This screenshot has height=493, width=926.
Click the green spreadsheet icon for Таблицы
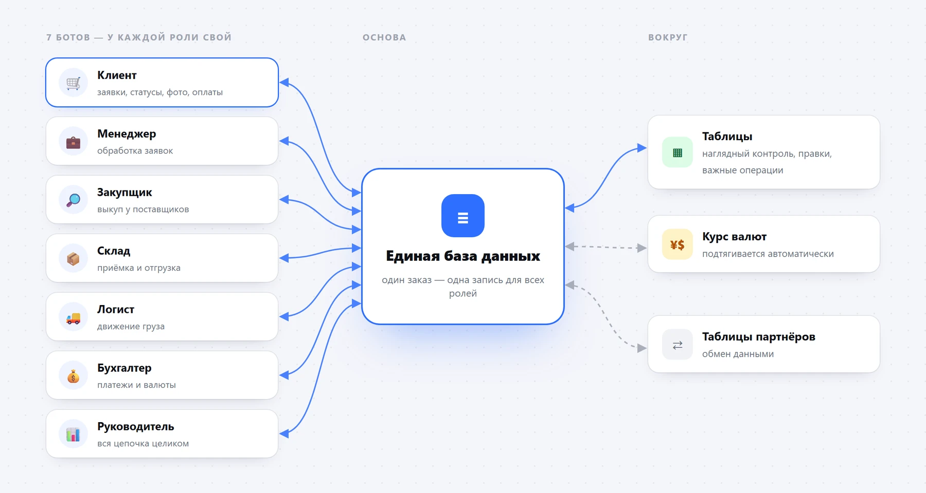678,152
